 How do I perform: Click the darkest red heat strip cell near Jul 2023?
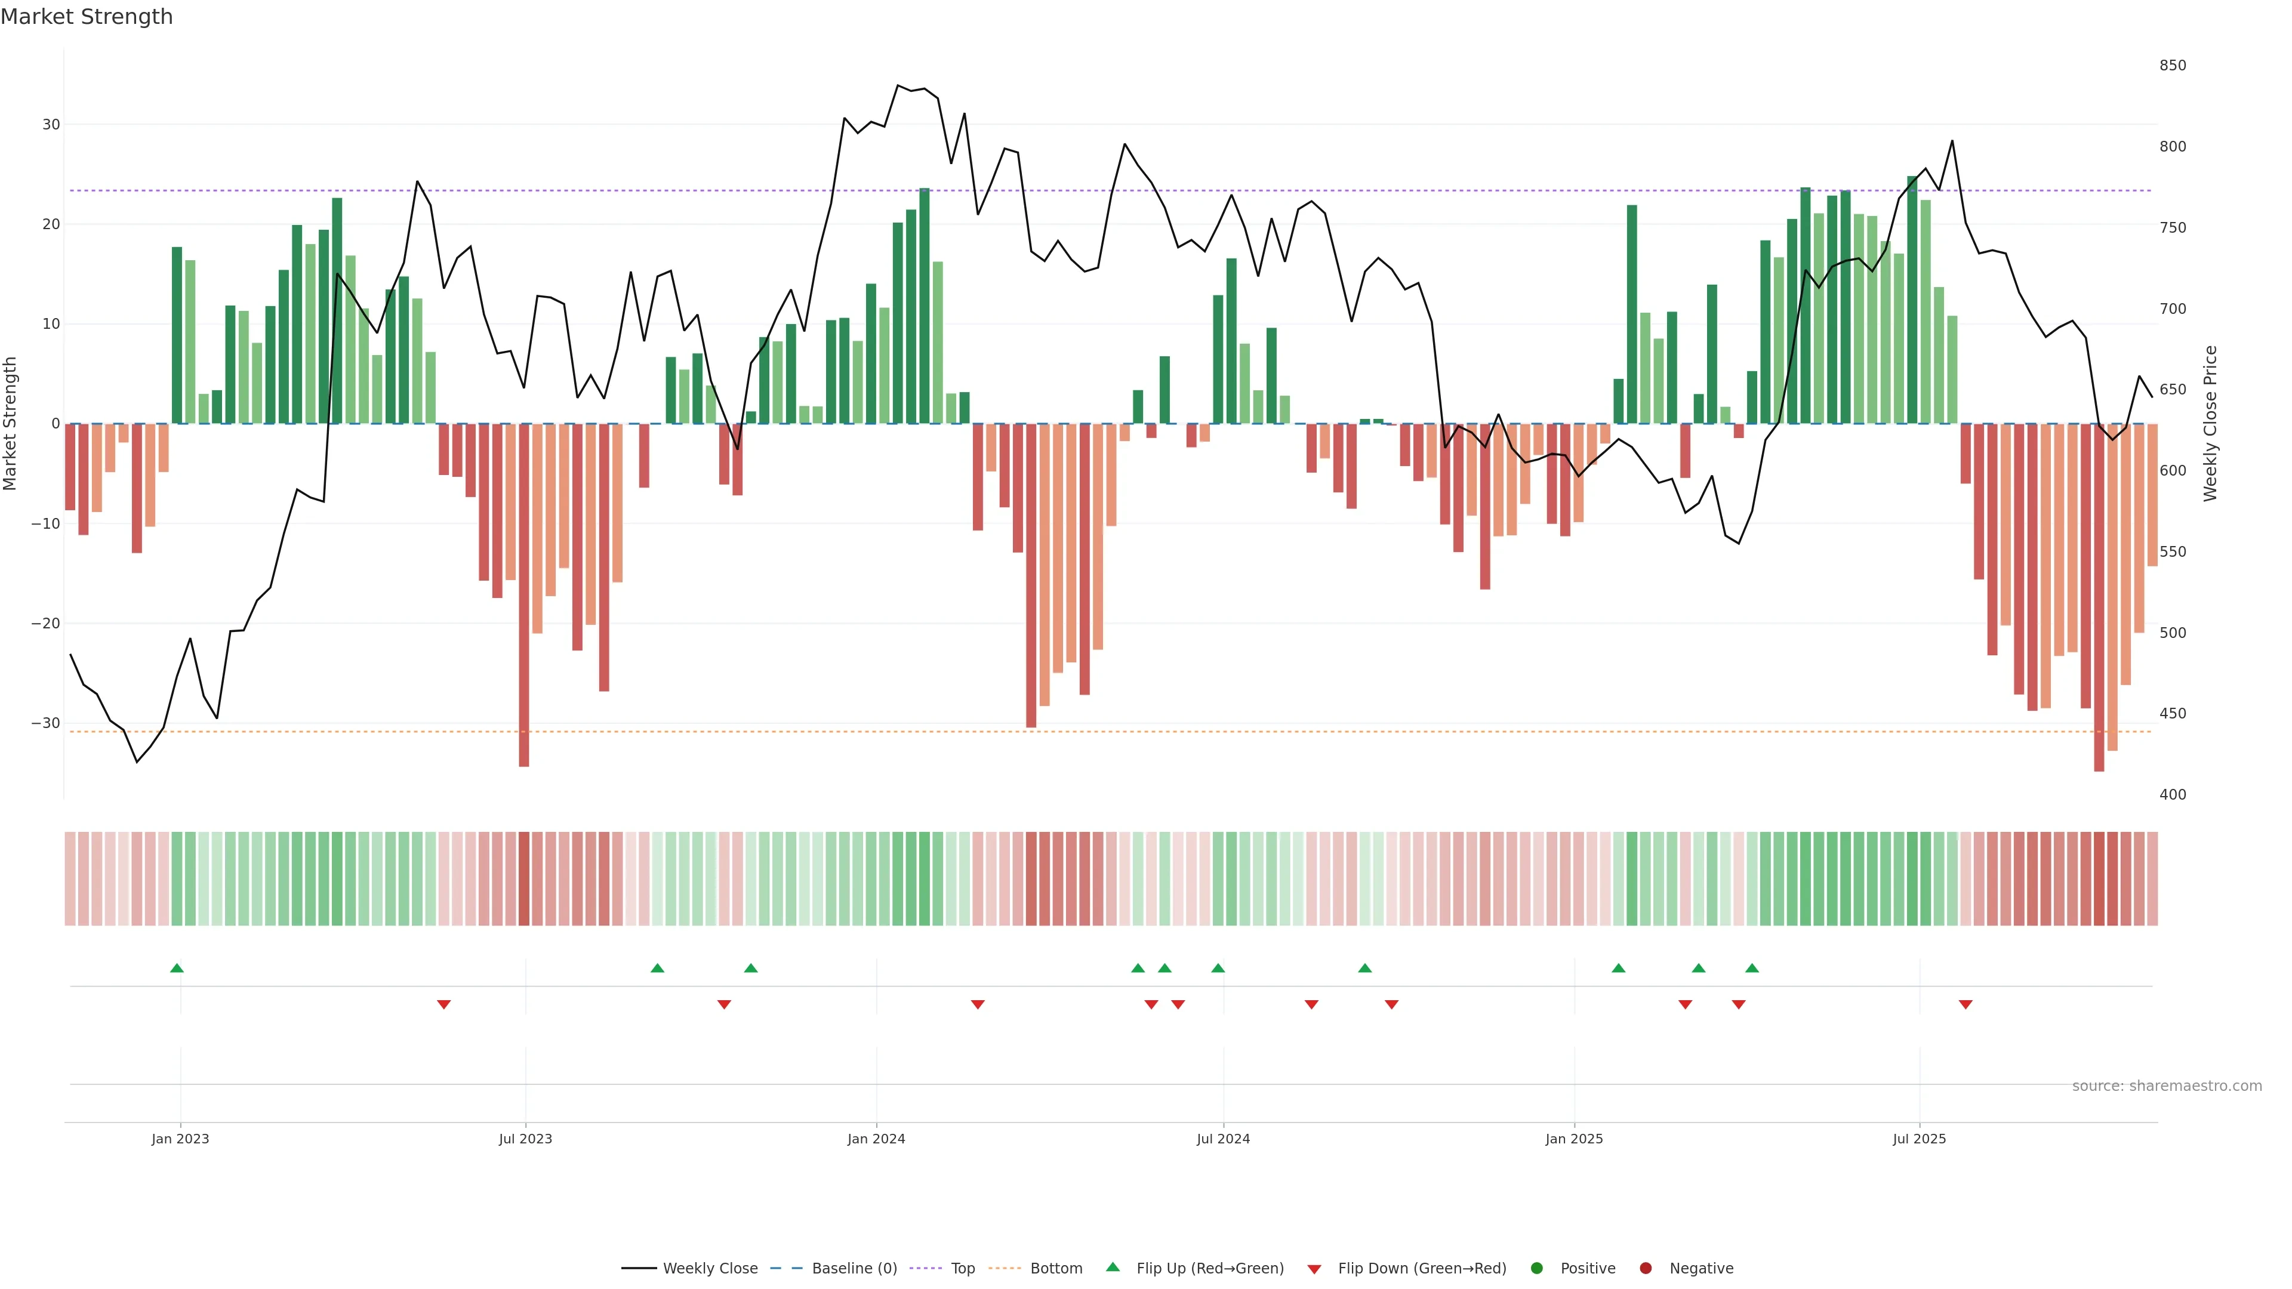(524, 878)
